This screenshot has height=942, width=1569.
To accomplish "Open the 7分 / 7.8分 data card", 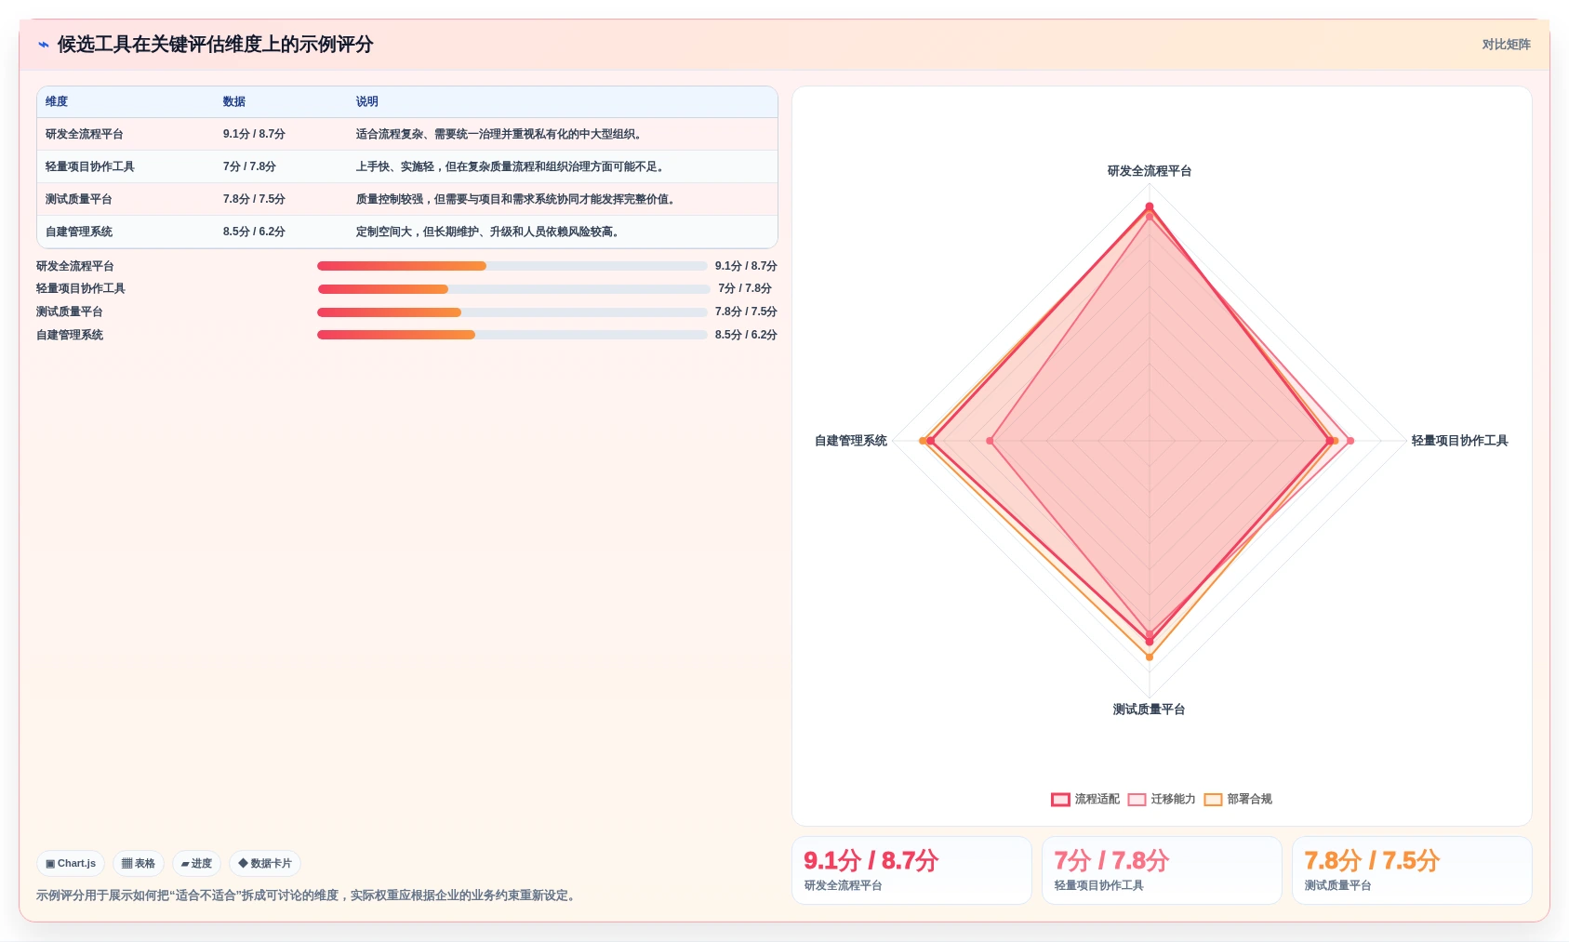I will point(1162,870).
